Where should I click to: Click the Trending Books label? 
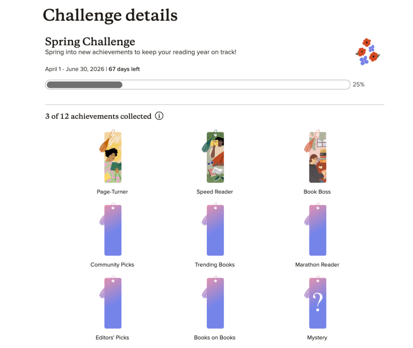(215, 265)
